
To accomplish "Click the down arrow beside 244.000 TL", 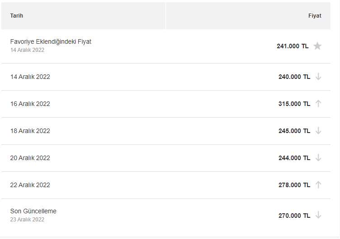I will pyautogui.click(x=318, y=158).
